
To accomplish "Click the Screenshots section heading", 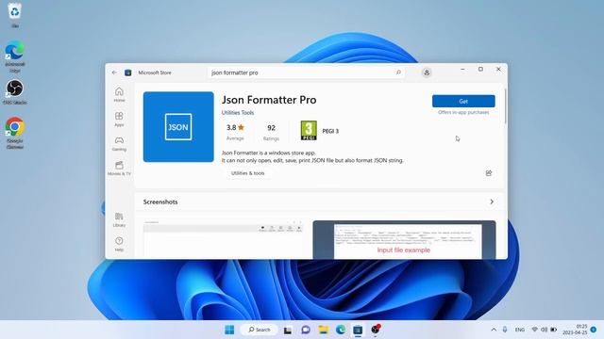I will pos(160,202).
